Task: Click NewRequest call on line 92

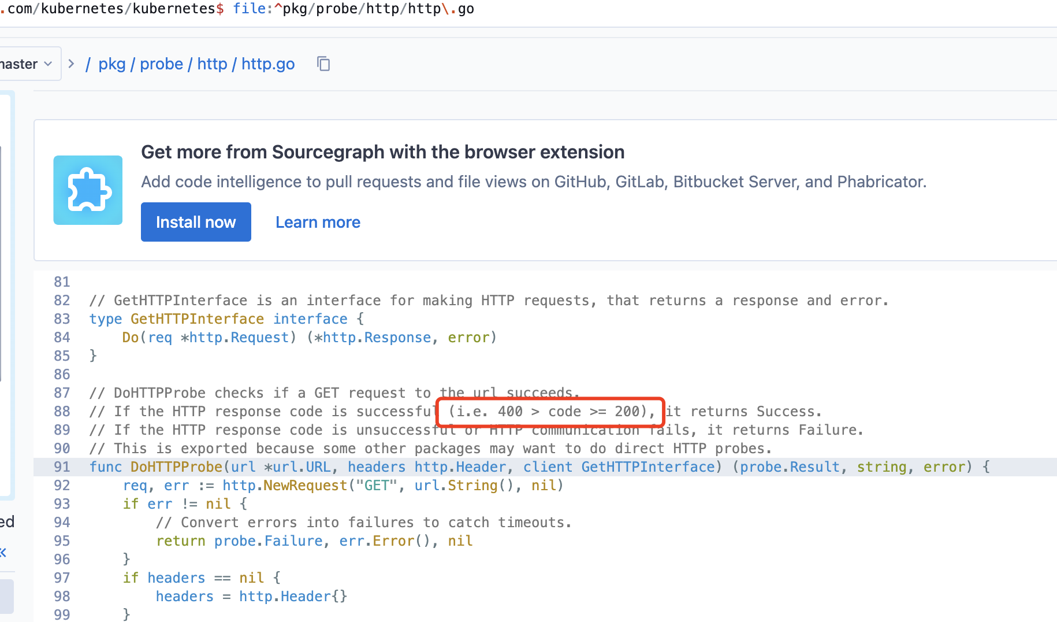Action: tap(305, 486)
